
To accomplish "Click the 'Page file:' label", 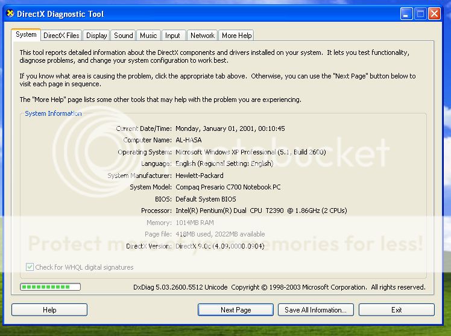I will point(158,234).
